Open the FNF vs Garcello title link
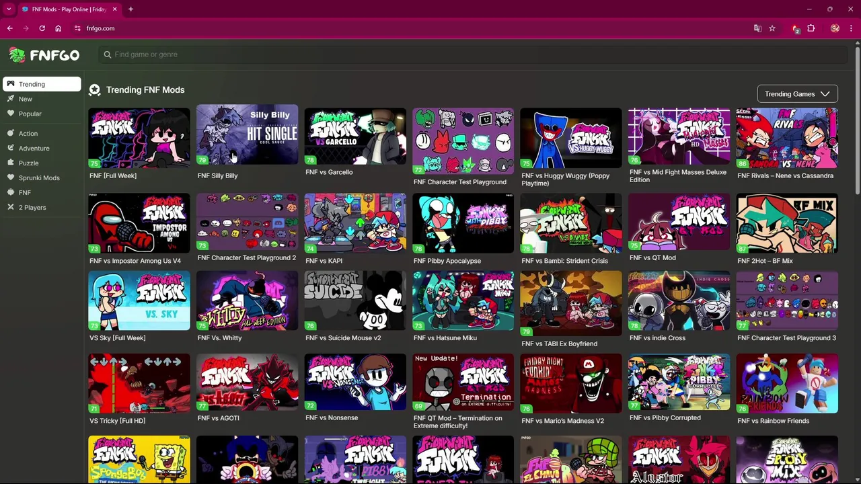Screen dimensions: 861x484 tap(329, 172)
